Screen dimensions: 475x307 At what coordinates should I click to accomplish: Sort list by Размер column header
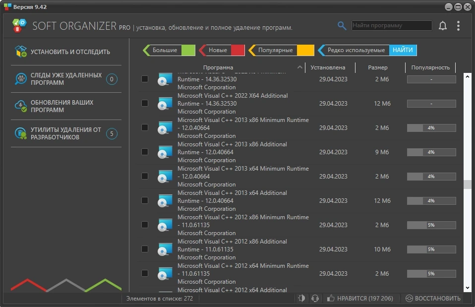378,67
